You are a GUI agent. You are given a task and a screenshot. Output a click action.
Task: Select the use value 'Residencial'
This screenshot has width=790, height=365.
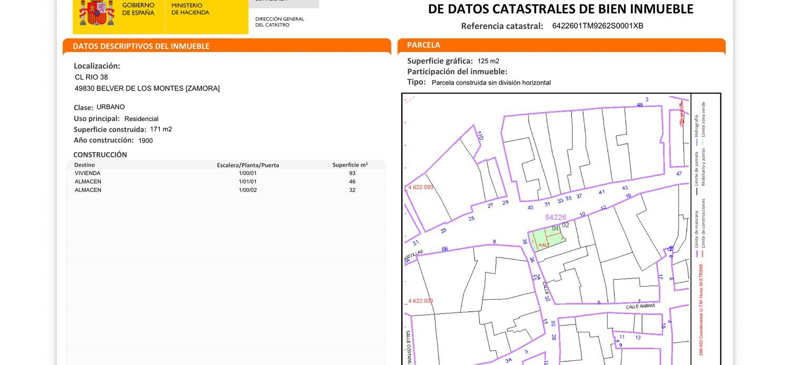point(141,119)
